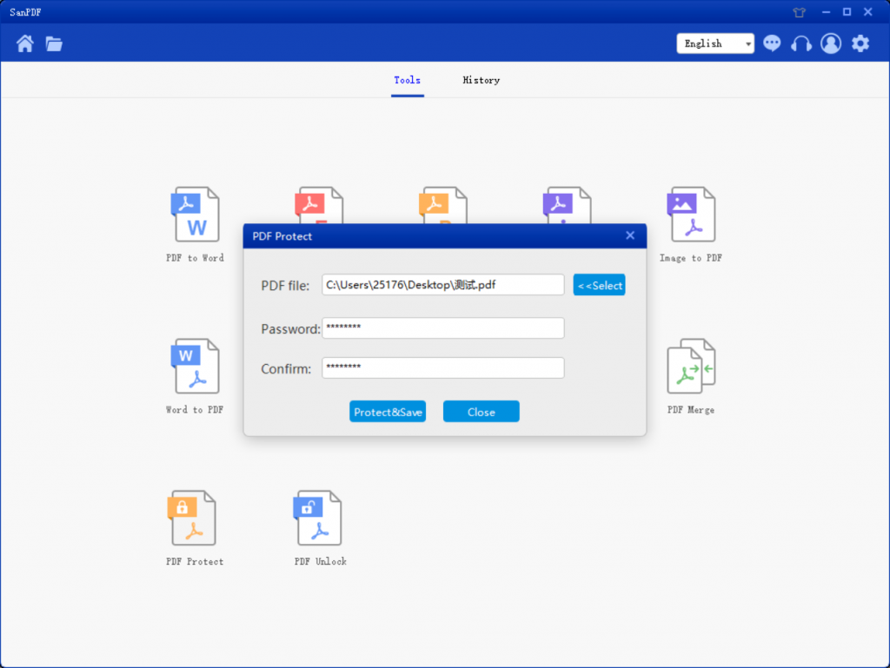The height and width of the screenshot is (668, 890).
Task: Open settings with the gear icon
Action: coord(860,43)
